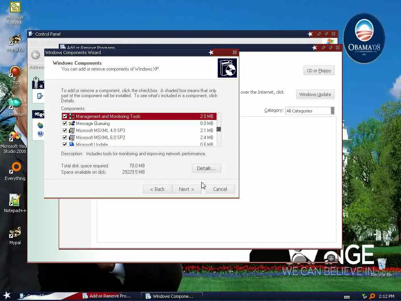Click the 2:12 PM taskbar clock
This screenshot has height=301, width=401.
(x=387, y=296)
